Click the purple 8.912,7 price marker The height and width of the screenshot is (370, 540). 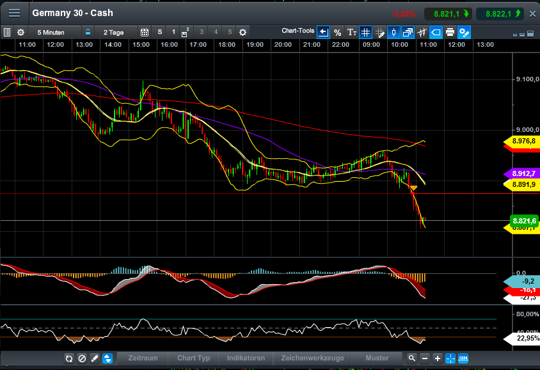(523, 173)
